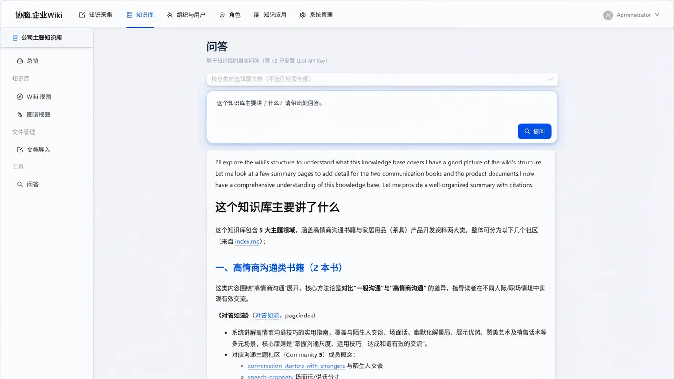Viewport: 674px width, 379px height.
Task: Click the Administrator avatar icon
Action: click(608, 15)
